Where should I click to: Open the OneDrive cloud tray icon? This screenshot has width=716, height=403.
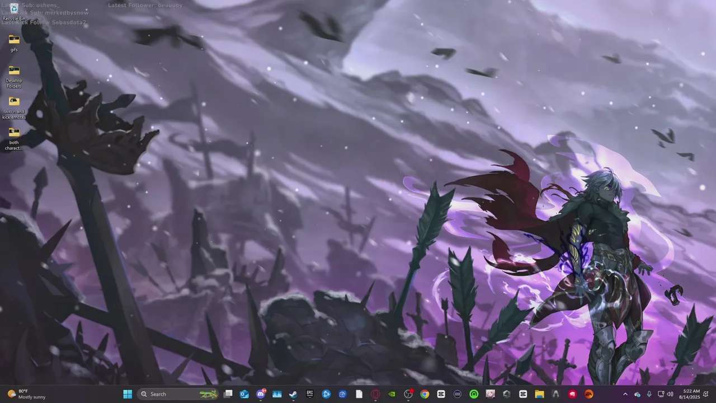(637, 394)
